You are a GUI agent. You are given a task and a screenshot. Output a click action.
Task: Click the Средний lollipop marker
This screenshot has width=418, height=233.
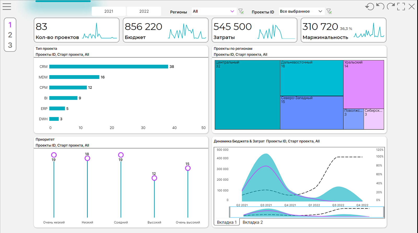pos(121,155)
